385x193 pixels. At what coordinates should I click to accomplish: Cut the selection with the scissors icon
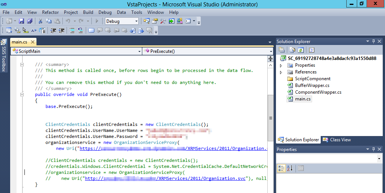point(41,21)
